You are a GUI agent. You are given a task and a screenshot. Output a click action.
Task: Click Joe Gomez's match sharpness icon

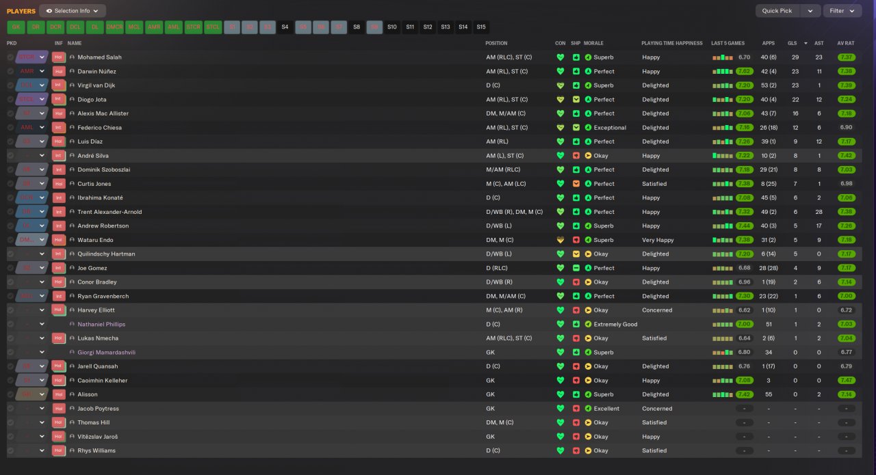(576, 268)
